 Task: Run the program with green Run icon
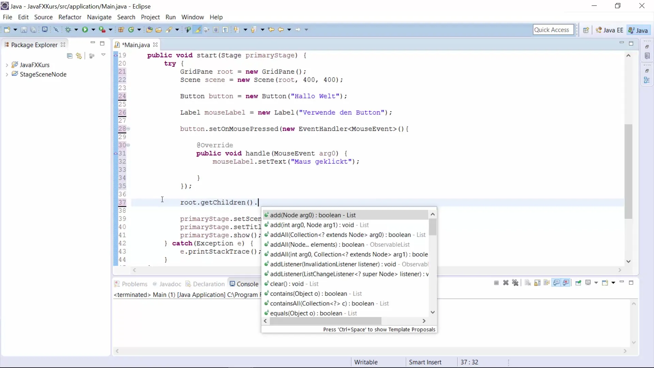(85, 30)
